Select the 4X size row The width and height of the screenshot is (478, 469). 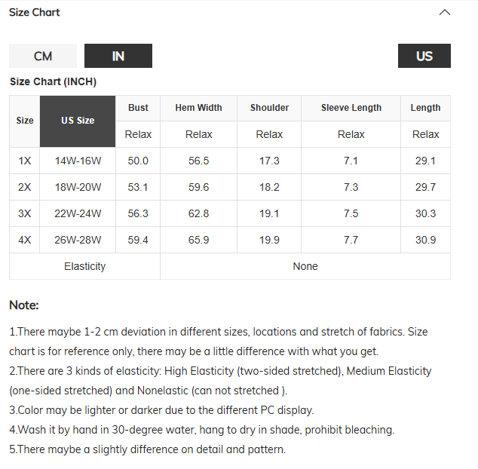(x=25, y=240)
